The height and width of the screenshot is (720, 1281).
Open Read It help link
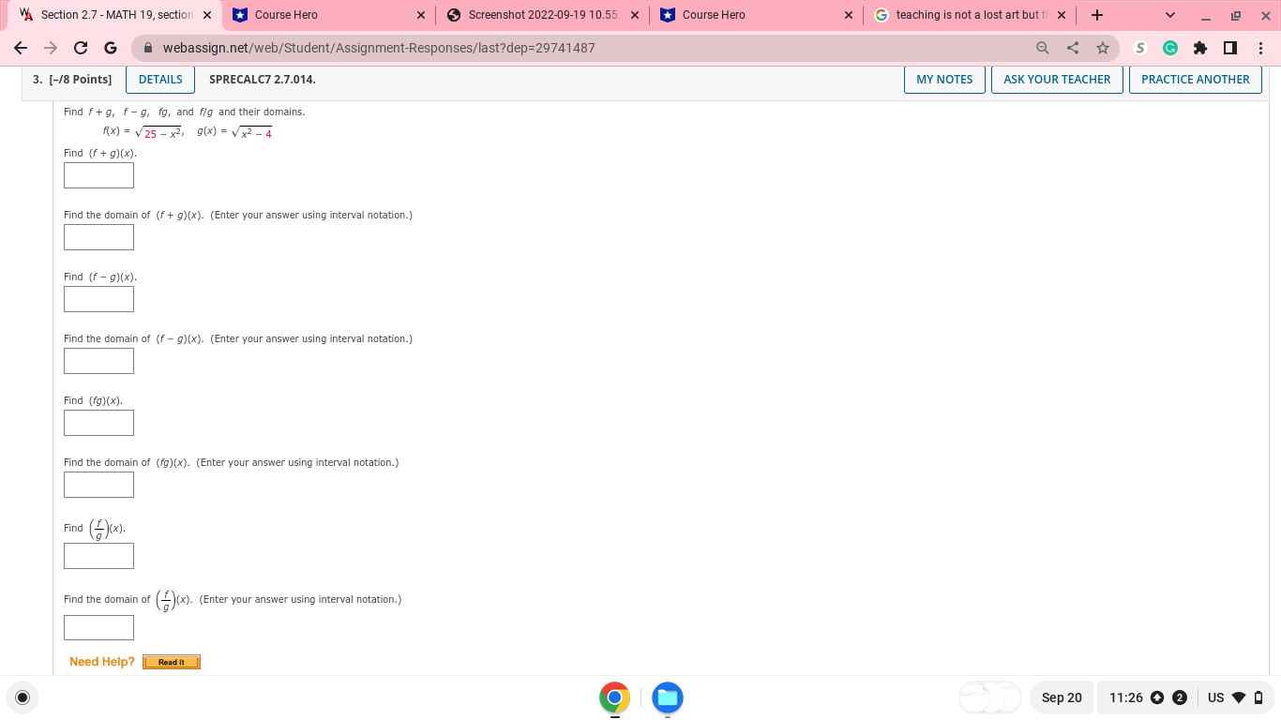pyautogui.click(x=171, y=661)
